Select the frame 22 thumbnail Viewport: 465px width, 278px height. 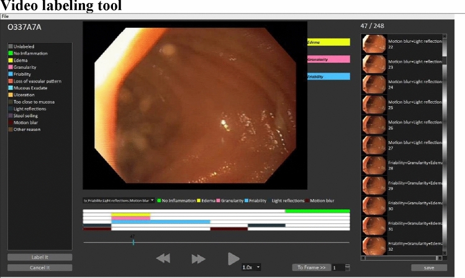pyautogui.click(x=374, y=44)
